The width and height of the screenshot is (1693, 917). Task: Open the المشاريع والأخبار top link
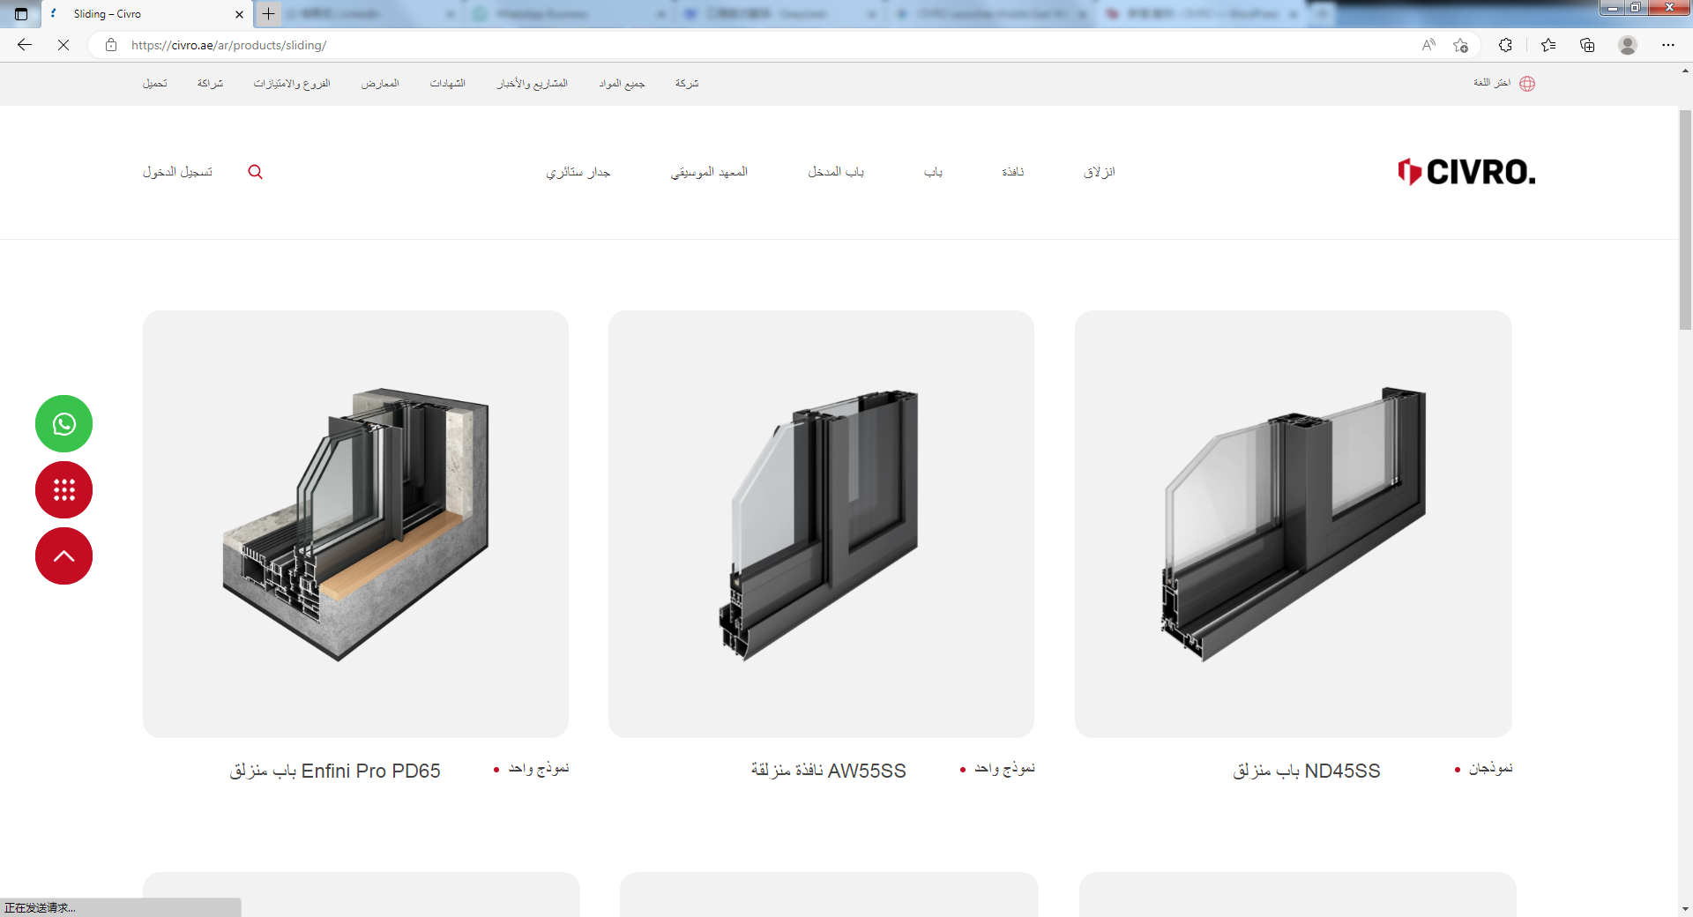click(x=533, y=84)
